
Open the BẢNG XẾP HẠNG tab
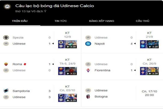[102, 21]
